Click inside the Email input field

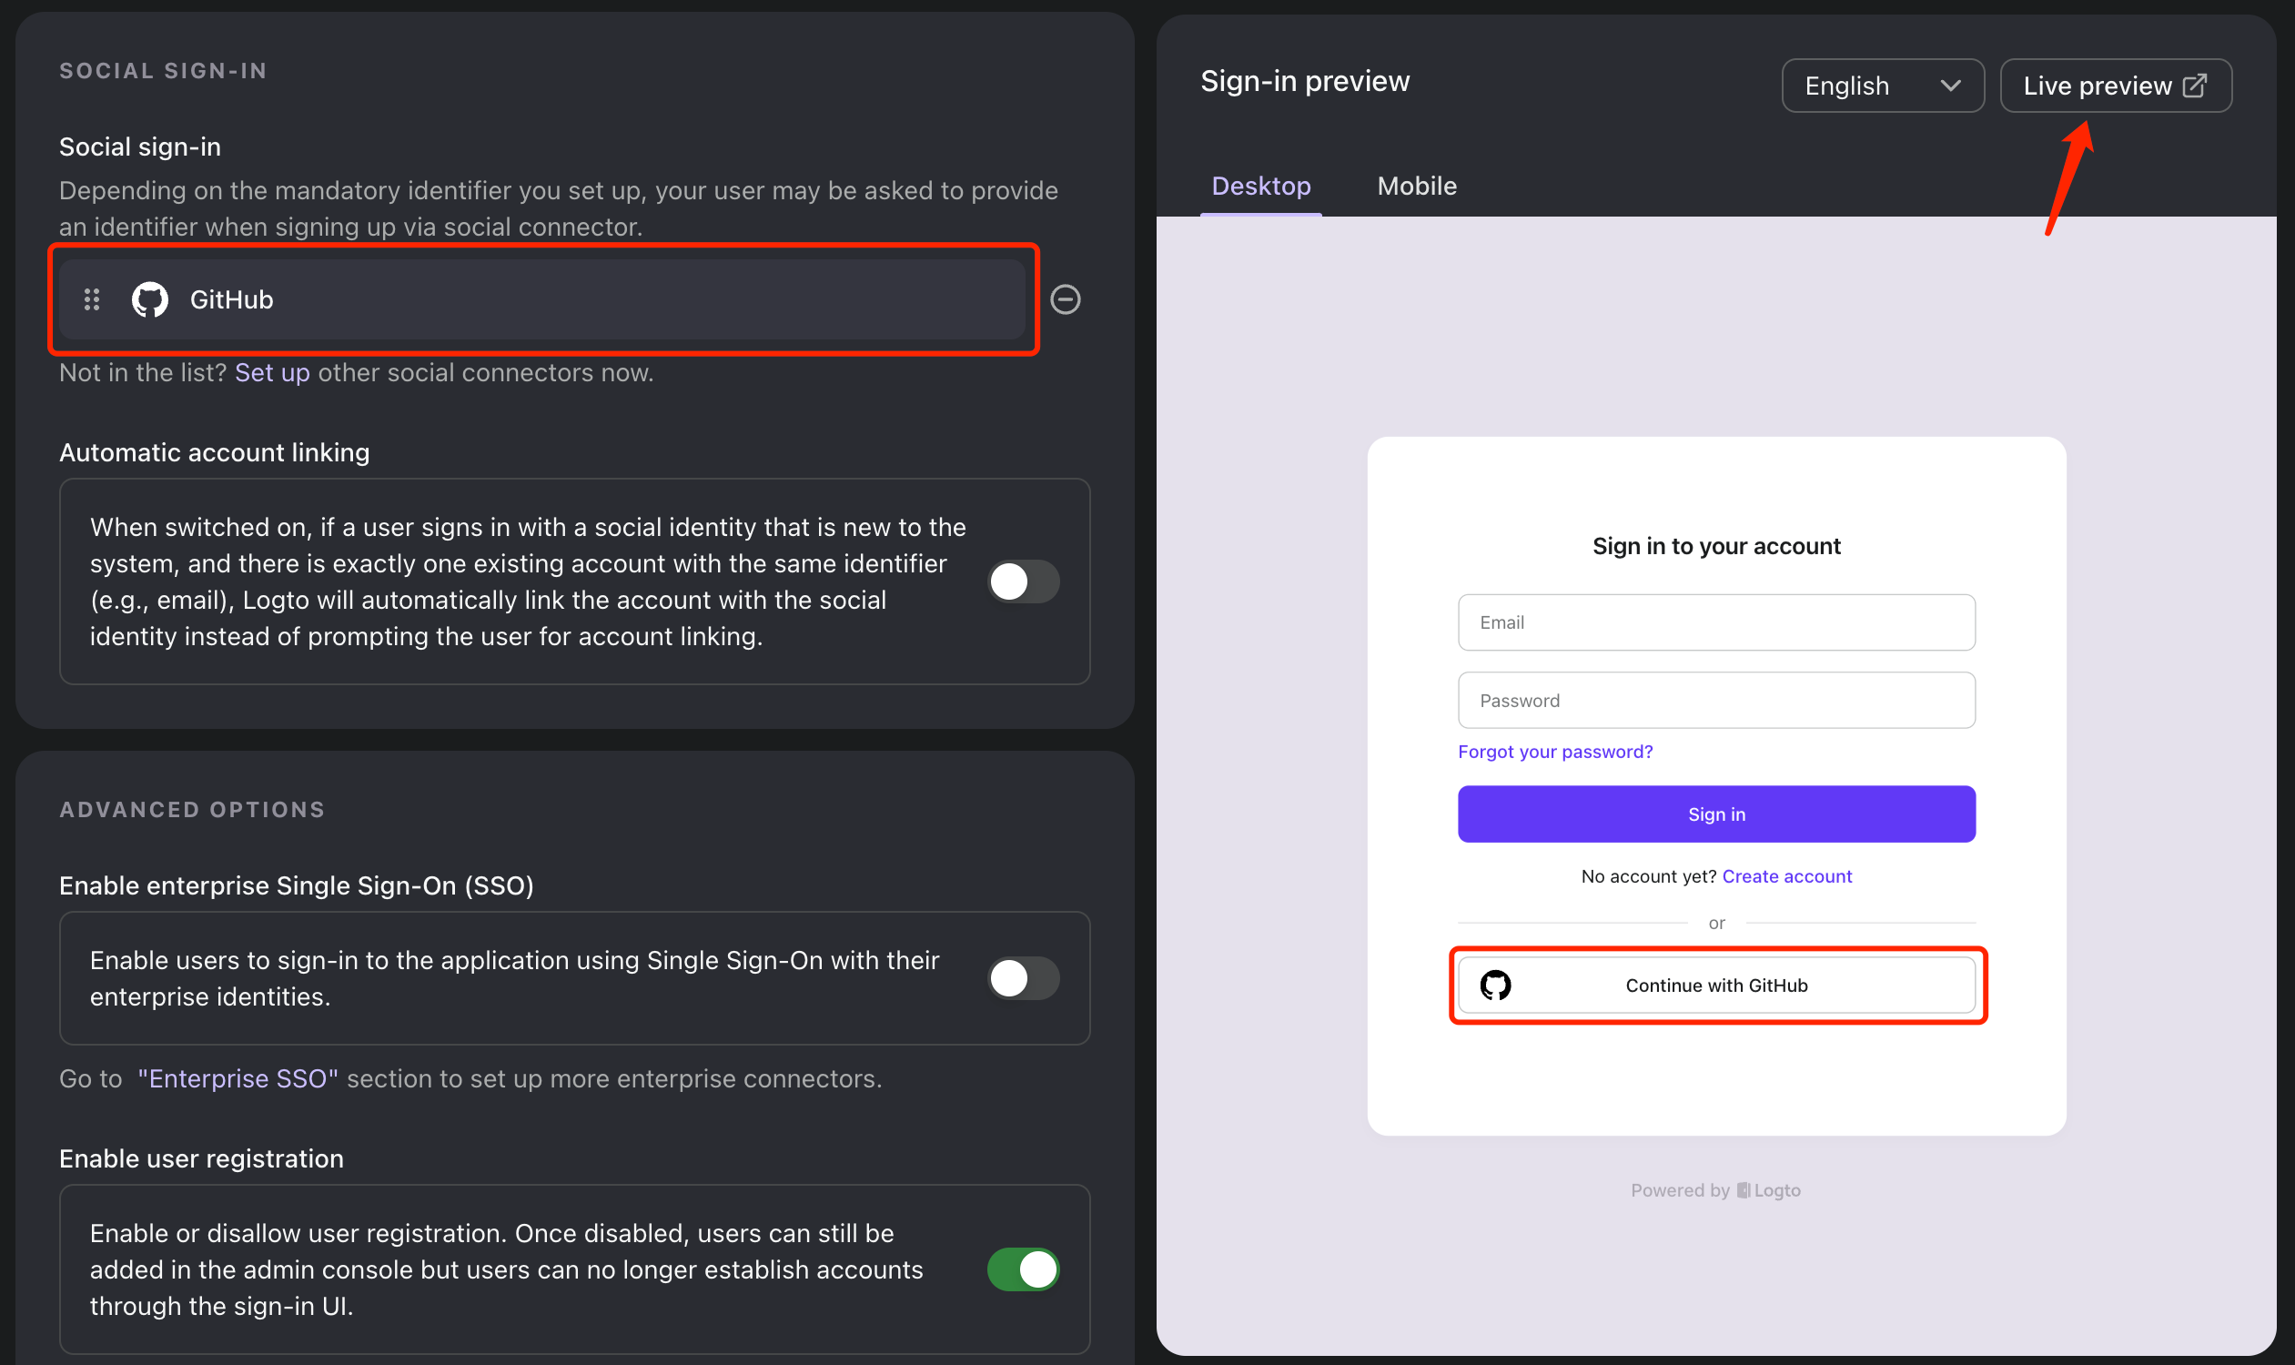tap(1714, 622)
